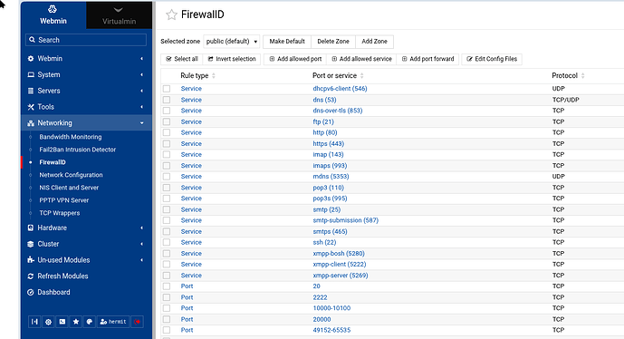Open PPTP VPN Server module
The image size is (624, 339).
(x=64, y=200)
